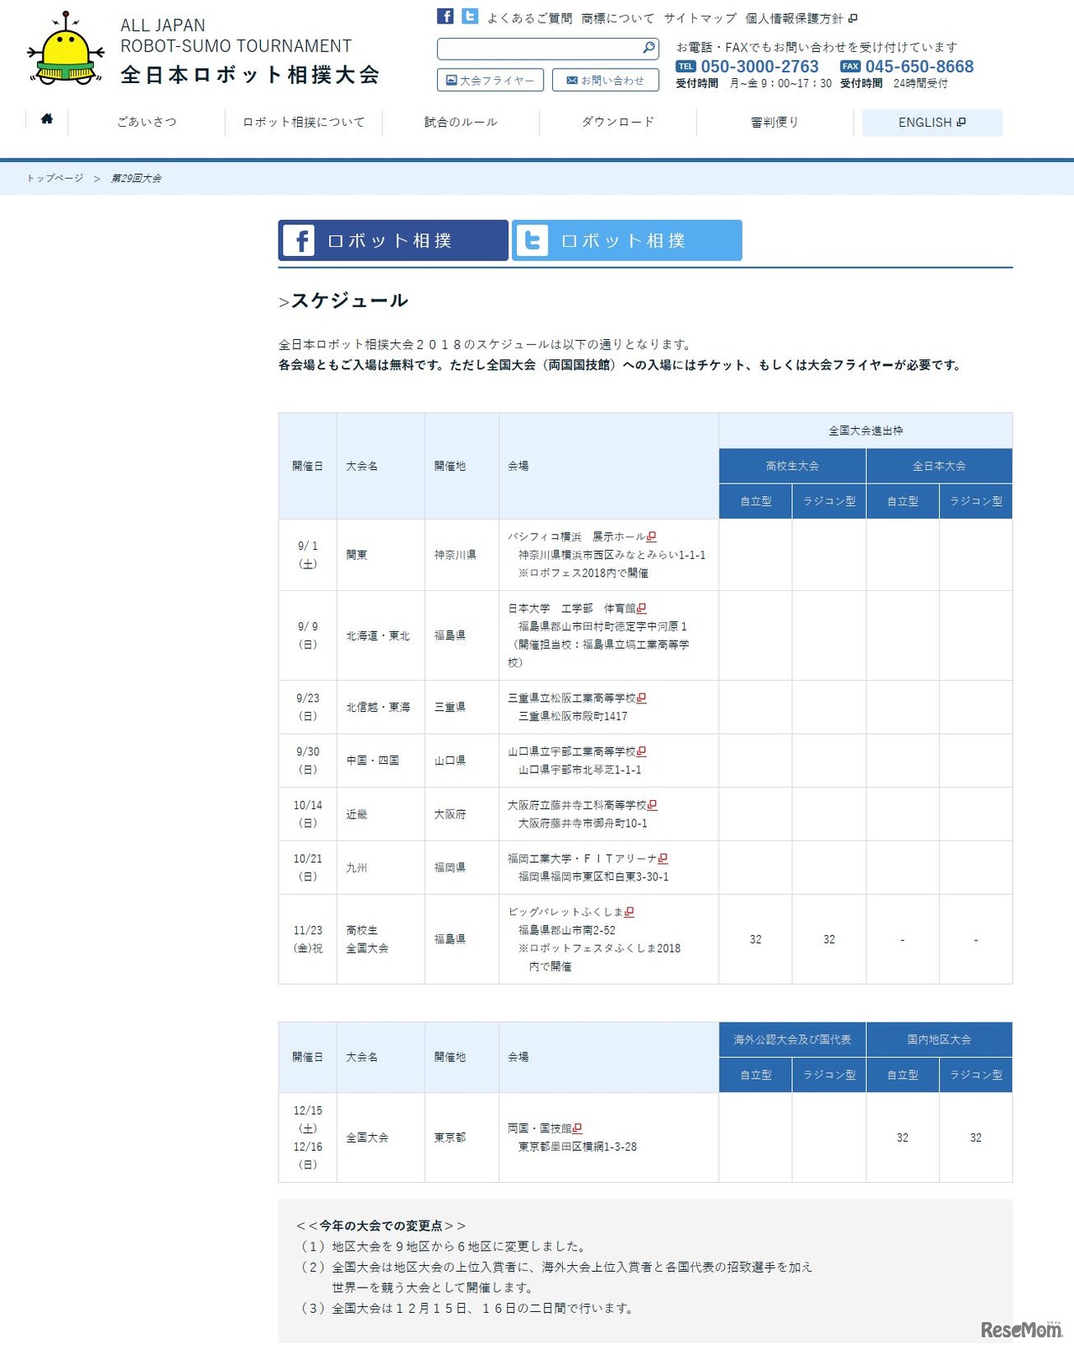Image resolution: width=1074 pixels, height=1349 pixels.
Task: Click the 高校生大会 column header
Action: tap(792, 466)
